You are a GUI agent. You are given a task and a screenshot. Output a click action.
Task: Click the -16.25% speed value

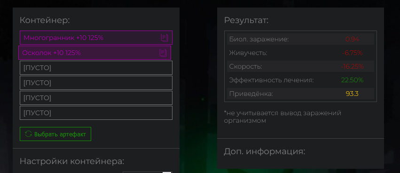(352, 67)
